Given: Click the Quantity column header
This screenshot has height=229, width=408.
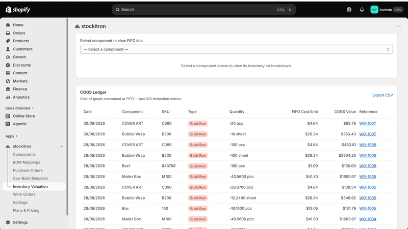Looking at the screenshot, I should [x=237, y=111].
